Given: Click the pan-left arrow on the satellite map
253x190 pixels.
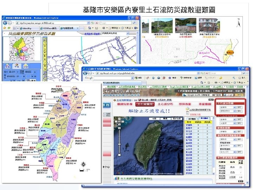Looking at the screenshot, I should 117,121.
